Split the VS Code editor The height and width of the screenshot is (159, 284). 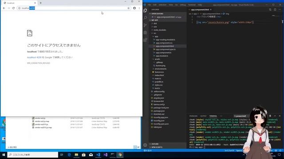pyautogui.click(x=275, y=10)
